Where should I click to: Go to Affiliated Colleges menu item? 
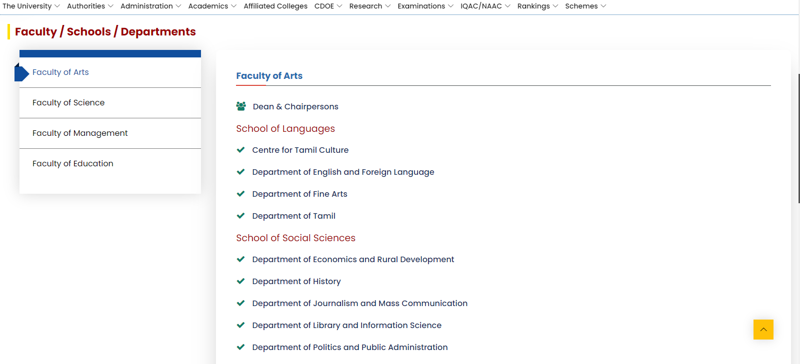[275, 6]
